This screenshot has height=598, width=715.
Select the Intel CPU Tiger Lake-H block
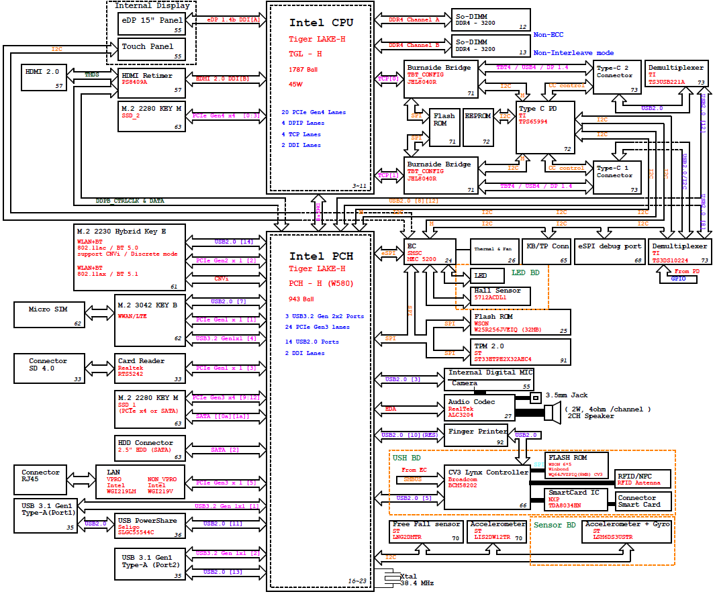(320, 98)
